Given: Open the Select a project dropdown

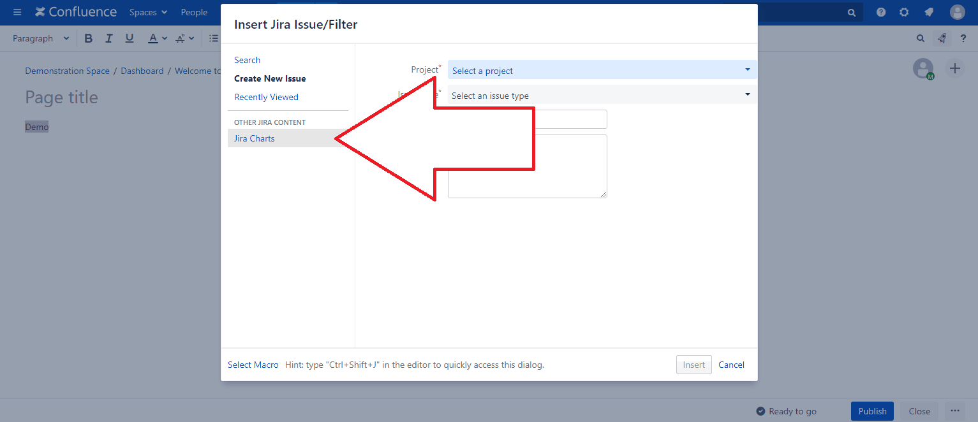Looking at the screenshot, I should pos(602,70).
